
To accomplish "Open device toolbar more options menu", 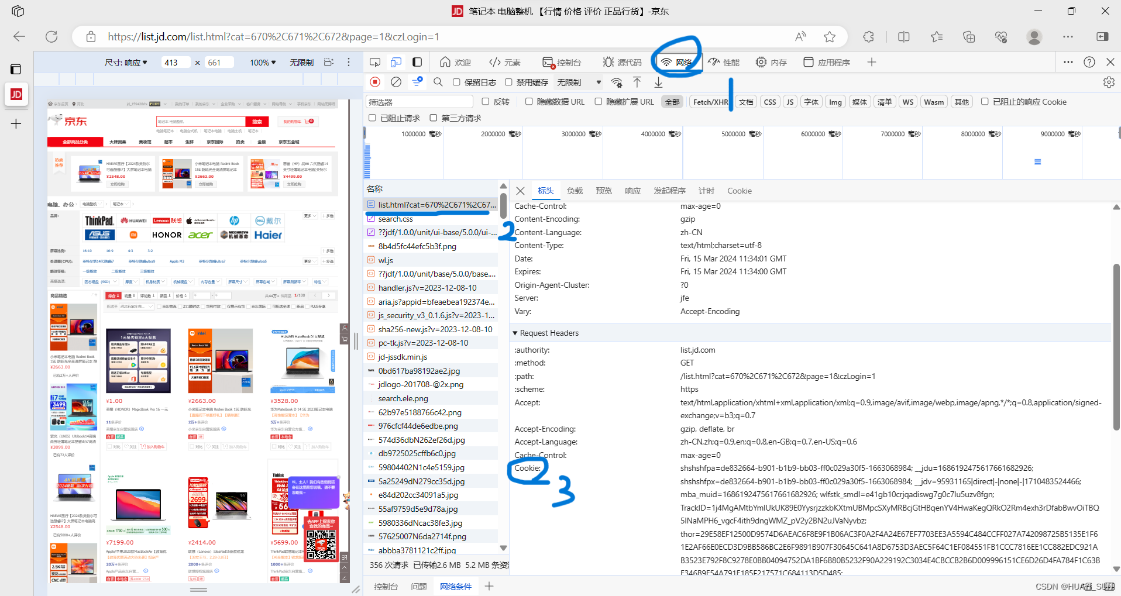I will 349,62.
